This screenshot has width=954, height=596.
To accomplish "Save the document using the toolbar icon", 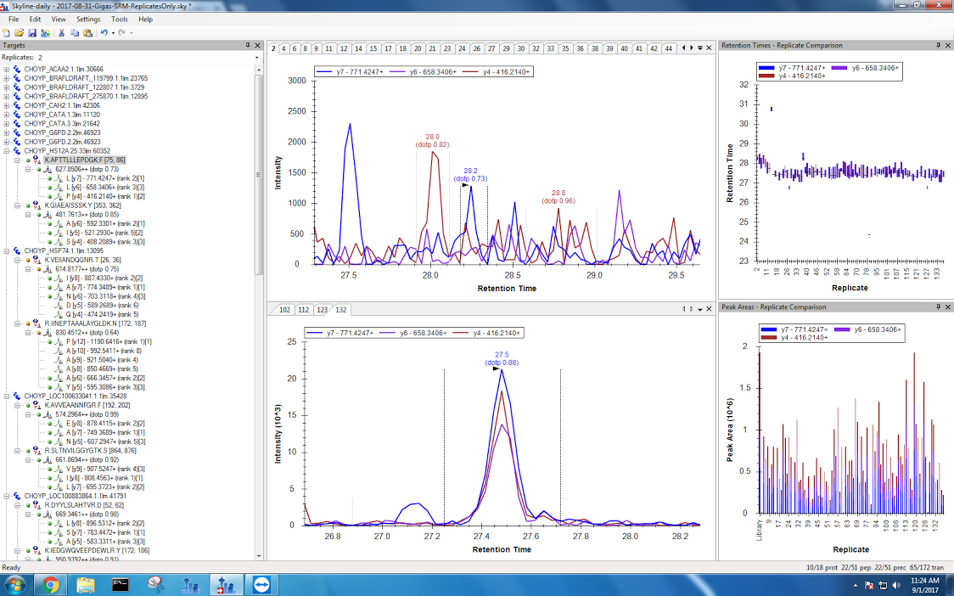I will click(x=32, y=33).
